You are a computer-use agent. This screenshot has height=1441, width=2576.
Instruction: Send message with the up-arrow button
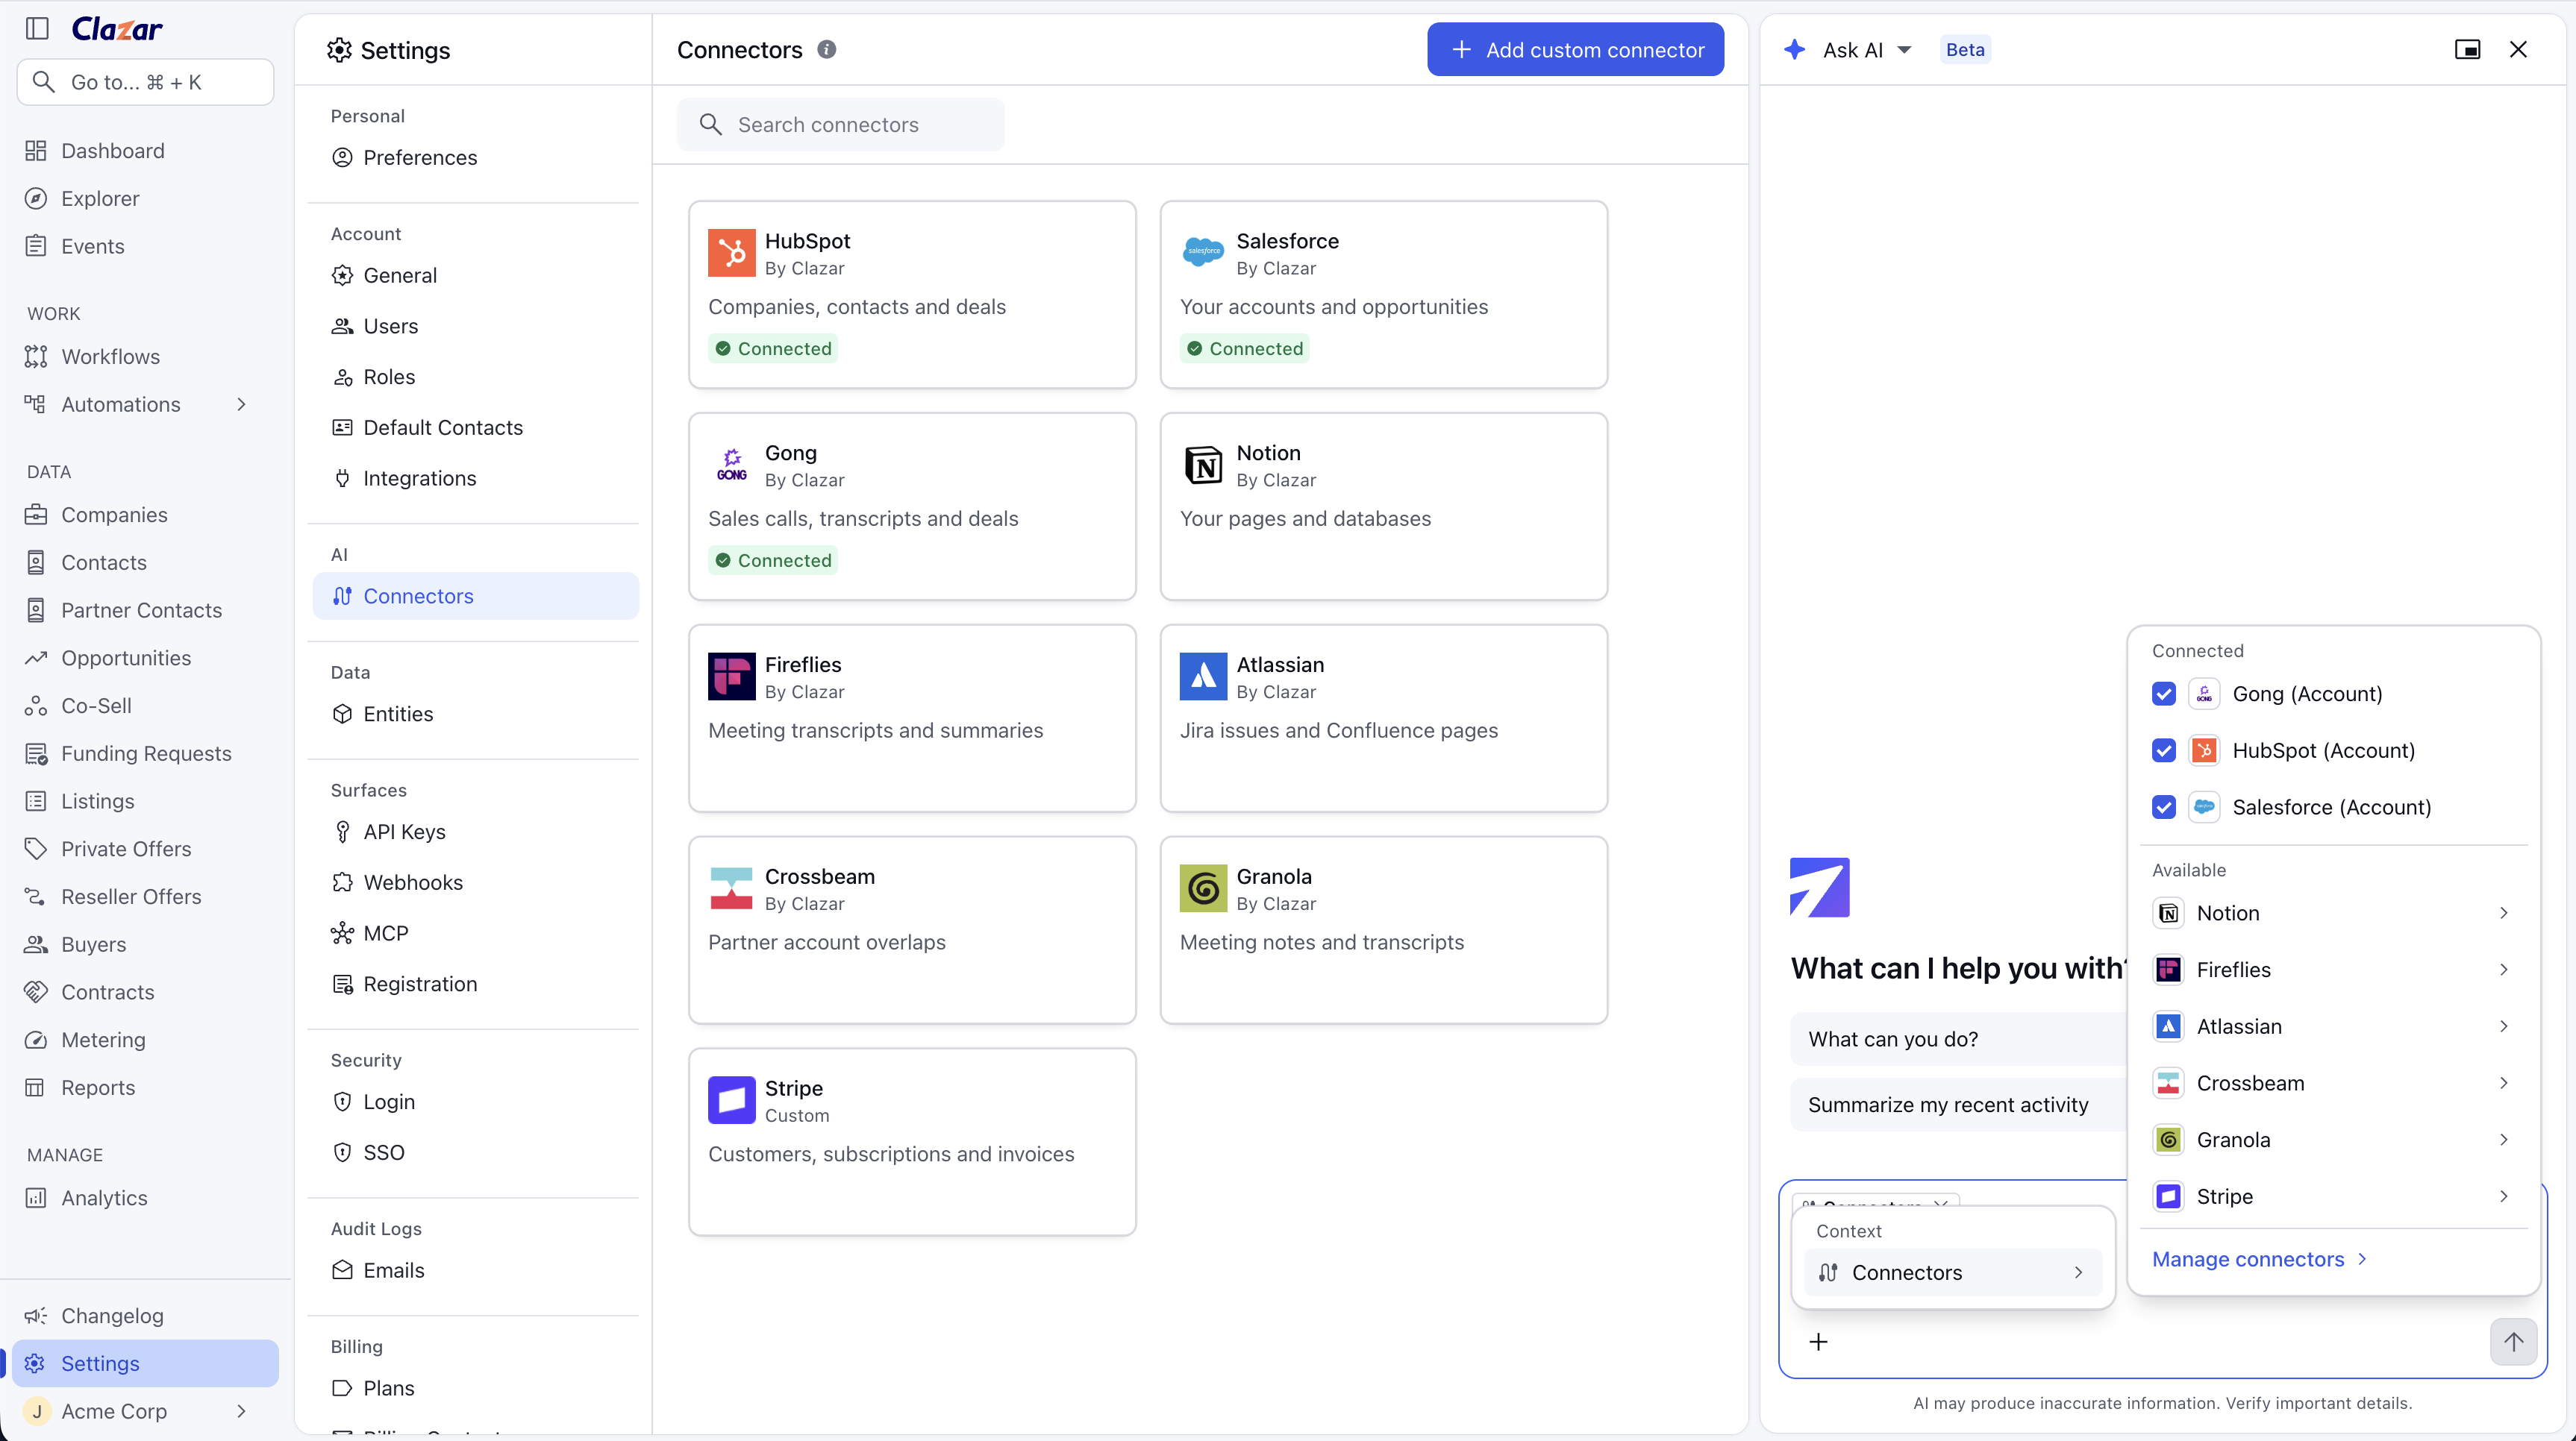[2513, 1341]
